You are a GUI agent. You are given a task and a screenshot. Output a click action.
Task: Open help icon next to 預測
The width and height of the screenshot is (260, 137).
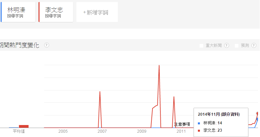(254, 45)
